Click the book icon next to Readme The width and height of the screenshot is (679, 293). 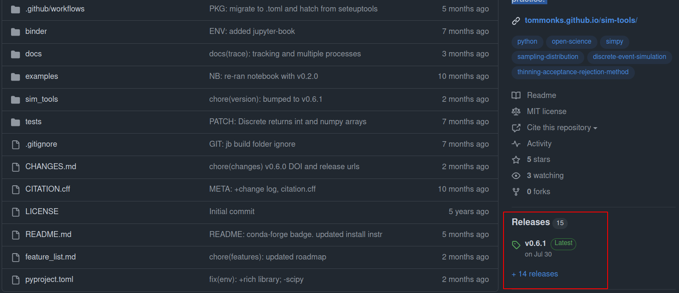[x=516, y=95]
